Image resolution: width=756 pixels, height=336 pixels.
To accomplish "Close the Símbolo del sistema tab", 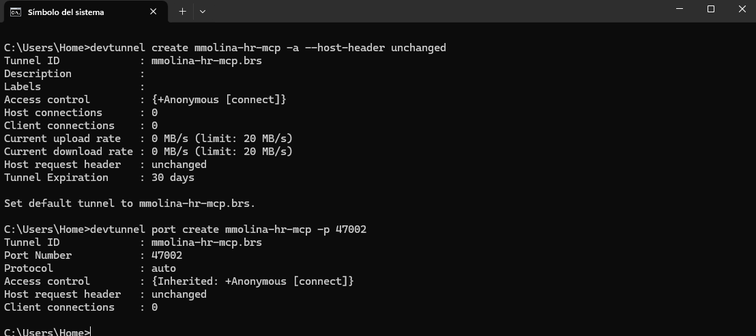I will [x=154, y=12].
